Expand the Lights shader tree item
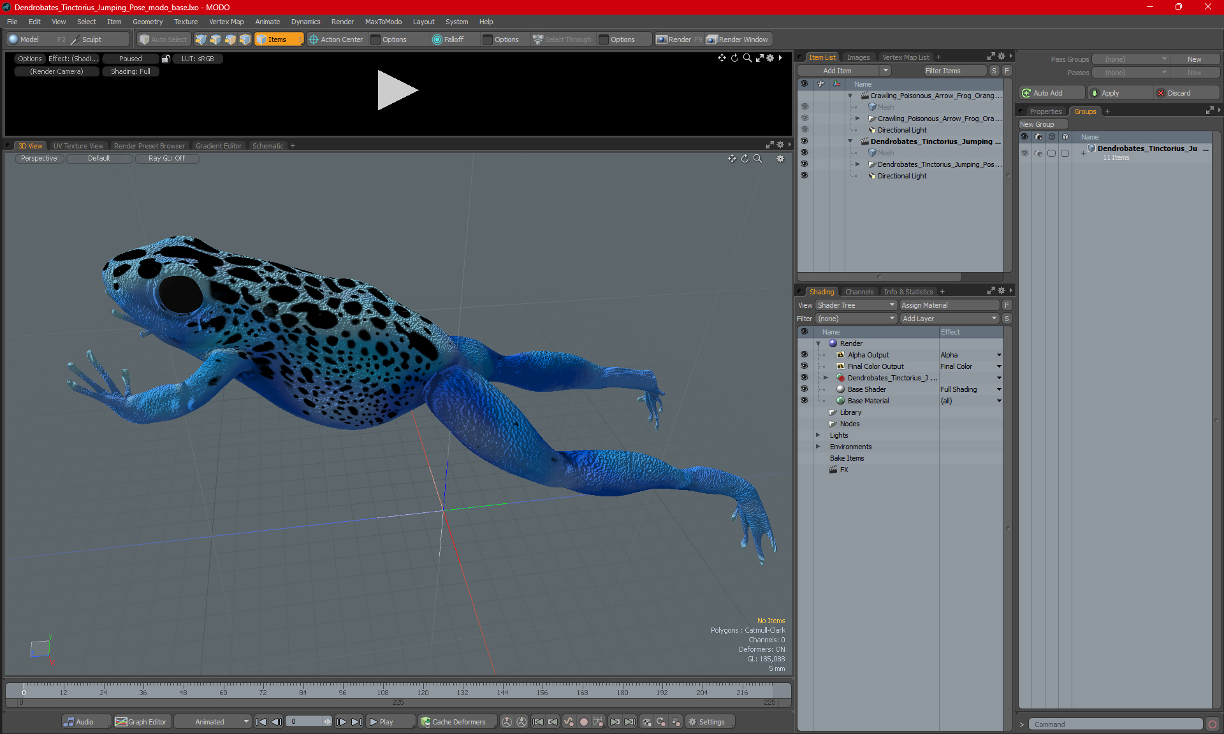This screenshot has width=1224, height=734. [x=819, y=435]
